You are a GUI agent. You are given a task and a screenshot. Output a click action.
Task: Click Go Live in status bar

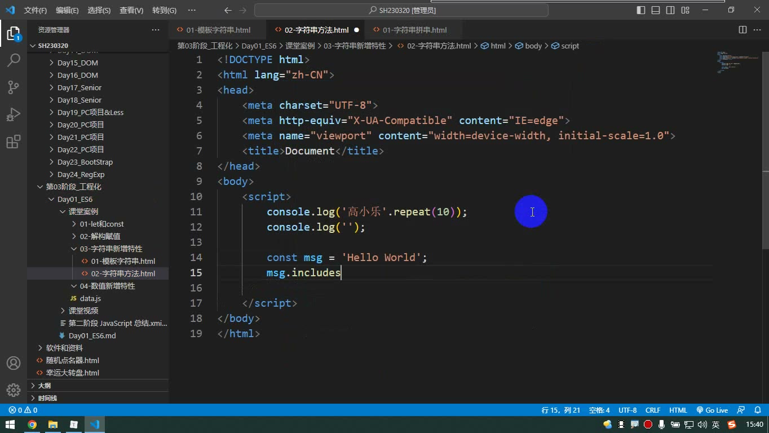pos(713,410)
